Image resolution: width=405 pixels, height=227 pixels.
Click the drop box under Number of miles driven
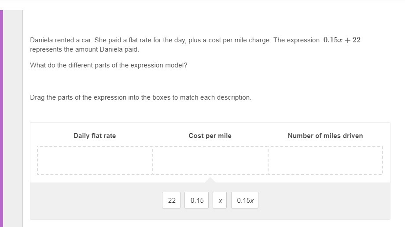pyautogui.click(x=325, y=160)
